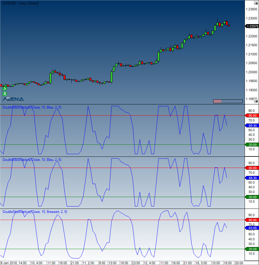
Task: Click the pink thumb of chart scrollbar
Action: tap(217, 101)
